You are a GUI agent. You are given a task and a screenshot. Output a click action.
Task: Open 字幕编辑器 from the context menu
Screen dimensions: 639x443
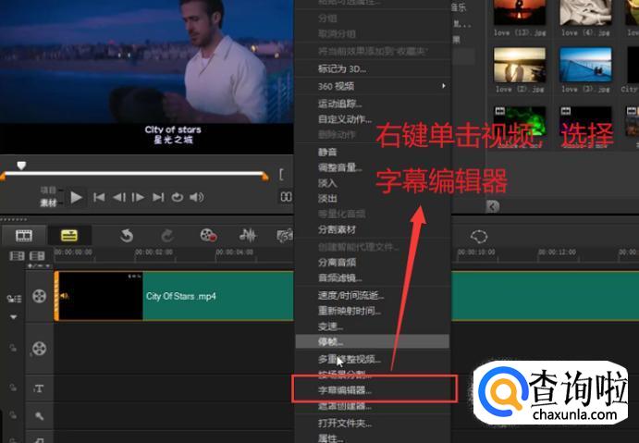click(x=344, y=390)
